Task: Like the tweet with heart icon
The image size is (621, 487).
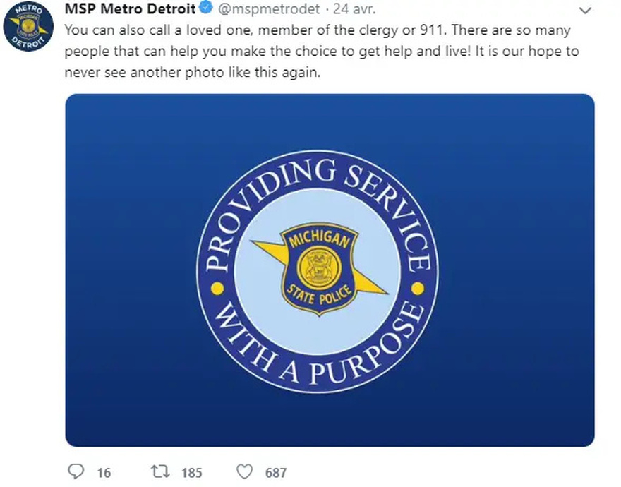Action: 244,472
